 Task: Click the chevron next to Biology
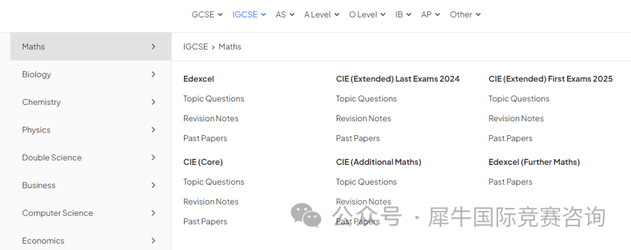(153, 74)
